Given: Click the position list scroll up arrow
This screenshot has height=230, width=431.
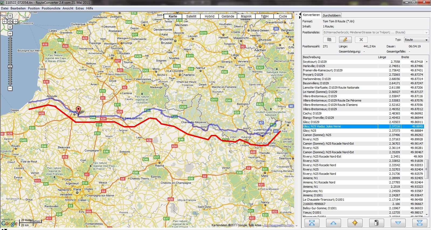Looking at the screenshot, I should click(x=426, y=62).
